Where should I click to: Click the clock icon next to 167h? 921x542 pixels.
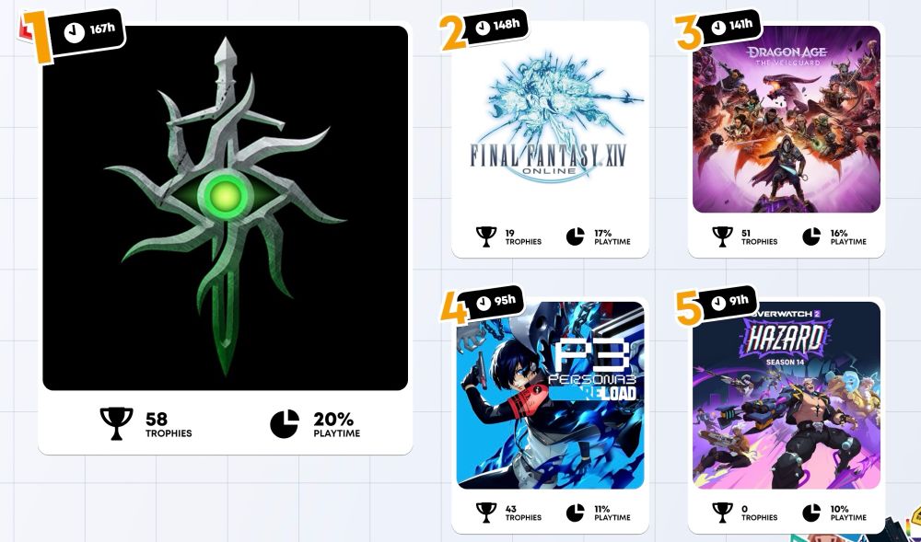[x=74, y=33]
